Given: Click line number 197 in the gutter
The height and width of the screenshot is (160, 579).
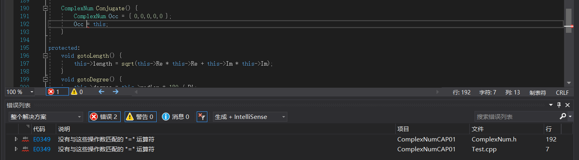Looking at the screenshot, I should pyautogui.click(x=24, y=64).
